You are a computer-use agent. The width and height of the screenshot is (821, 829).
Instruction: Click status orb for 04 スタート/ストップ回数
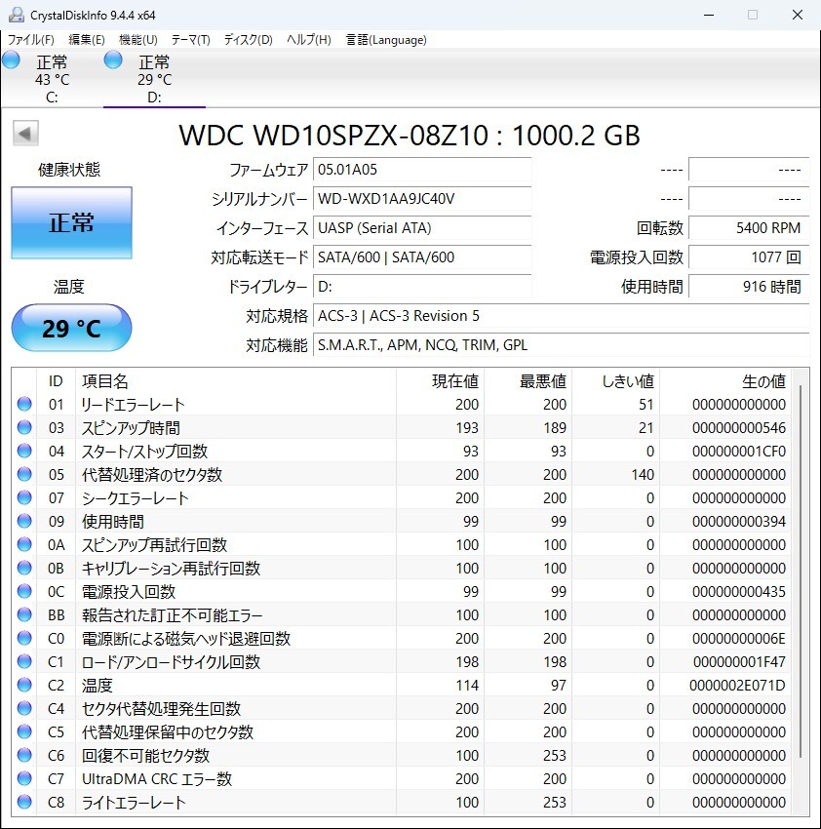pos(24,451)
